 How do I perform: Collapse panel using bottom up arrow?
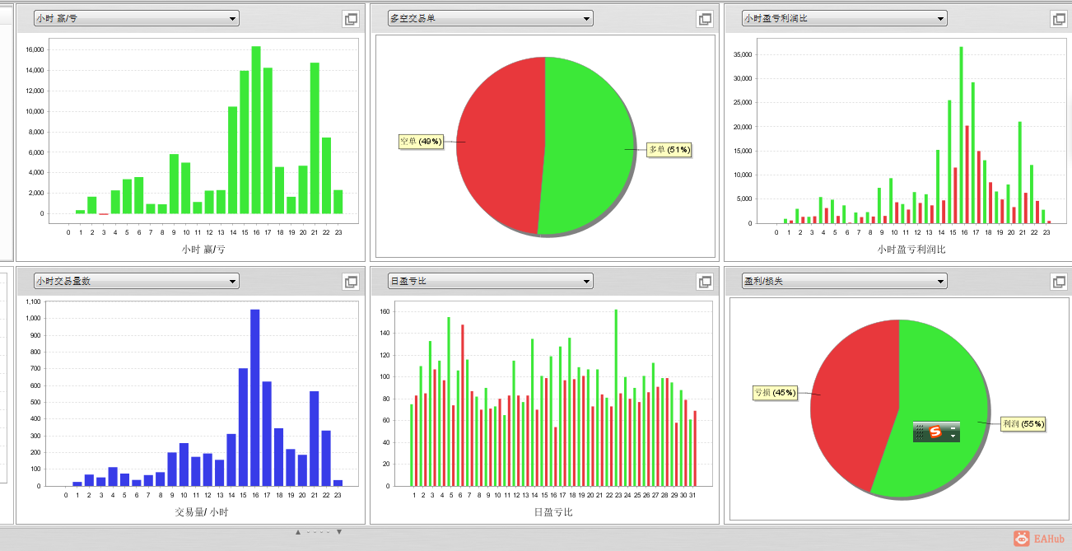[298, 532]
